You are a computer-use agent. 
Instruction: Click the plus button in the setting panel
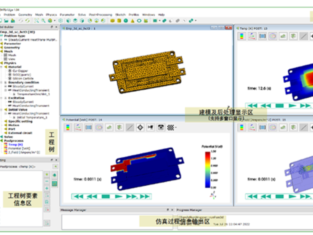tap(47, 188)
